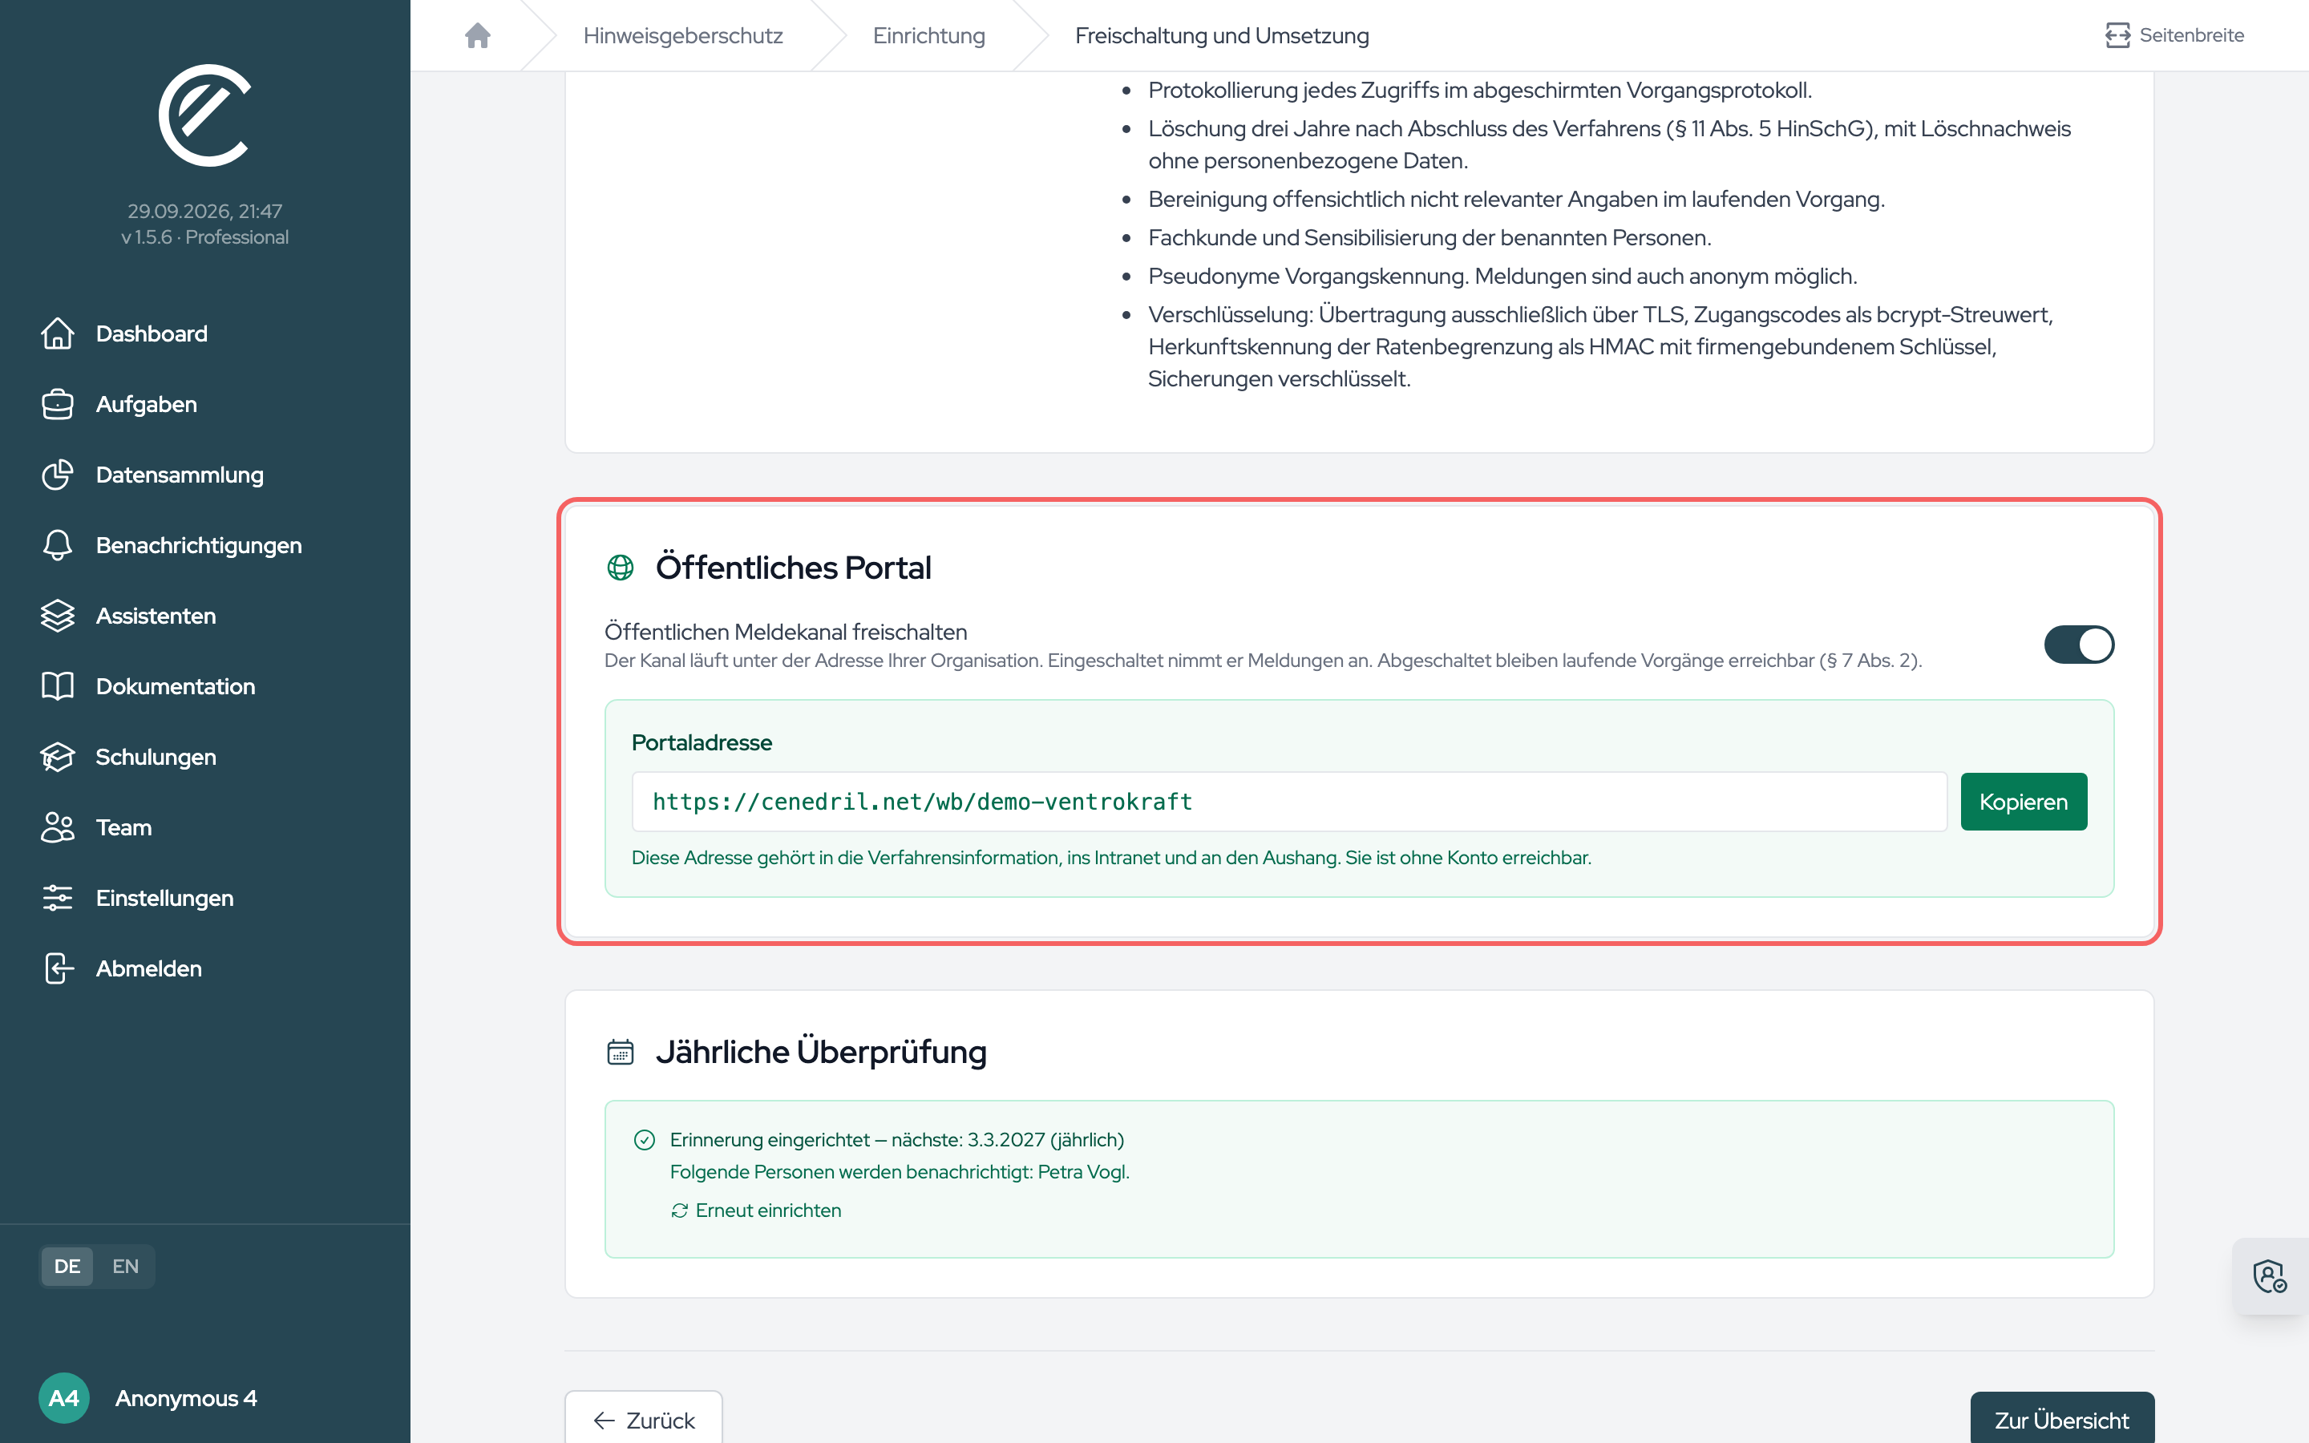The image size is (2309, 1443).
Task: Go to Einrichtung breadcrumb
Action: [928, 35]
